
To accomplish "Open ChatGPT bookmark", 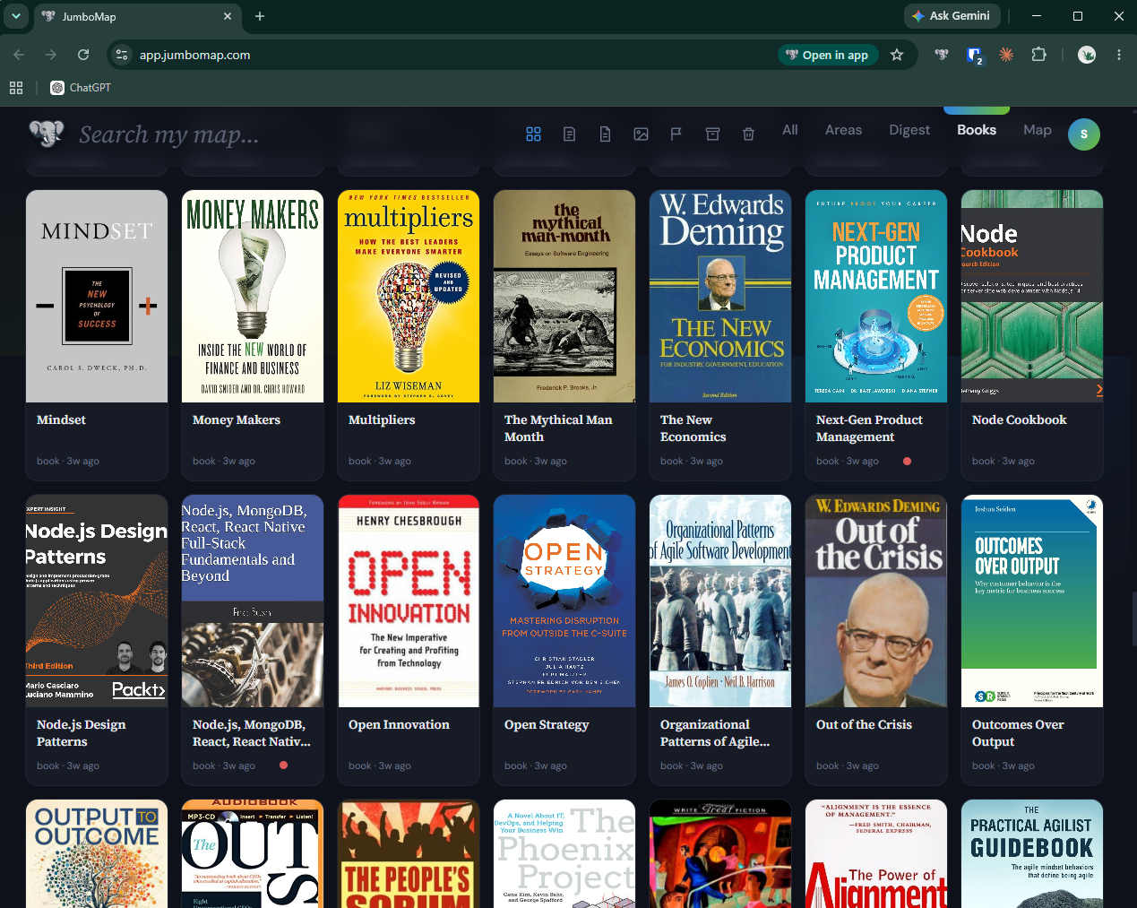I will point(81,88).
